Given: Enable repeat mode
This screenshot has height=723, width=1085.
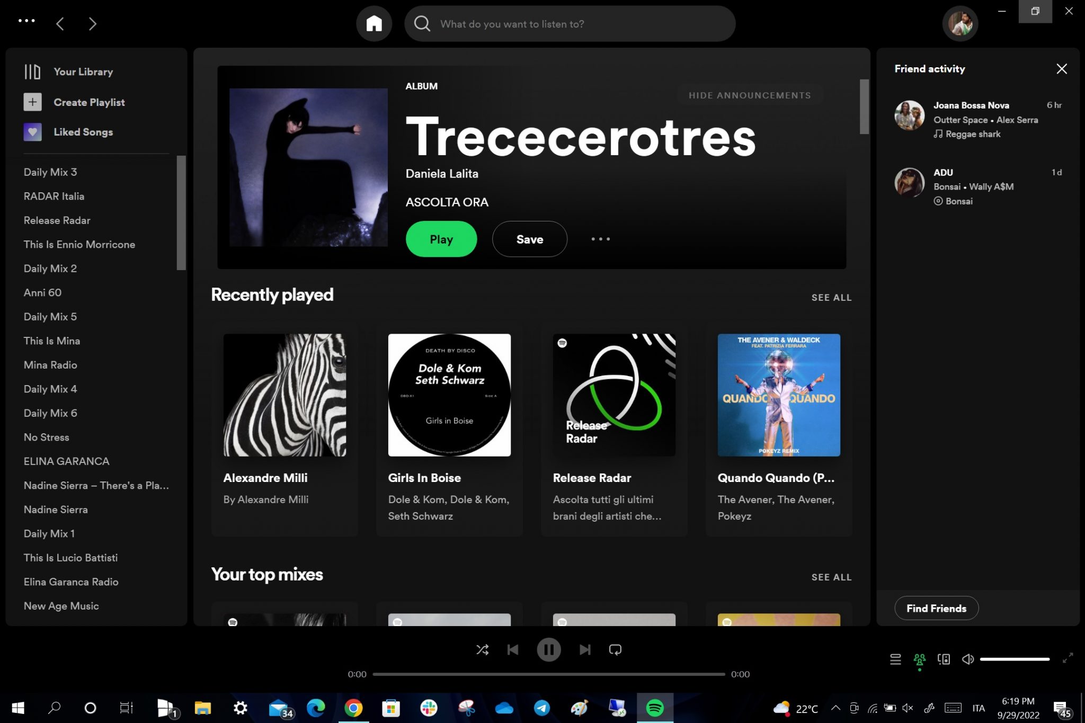Looking at the screenshot, I should click(x=615, y=649).
